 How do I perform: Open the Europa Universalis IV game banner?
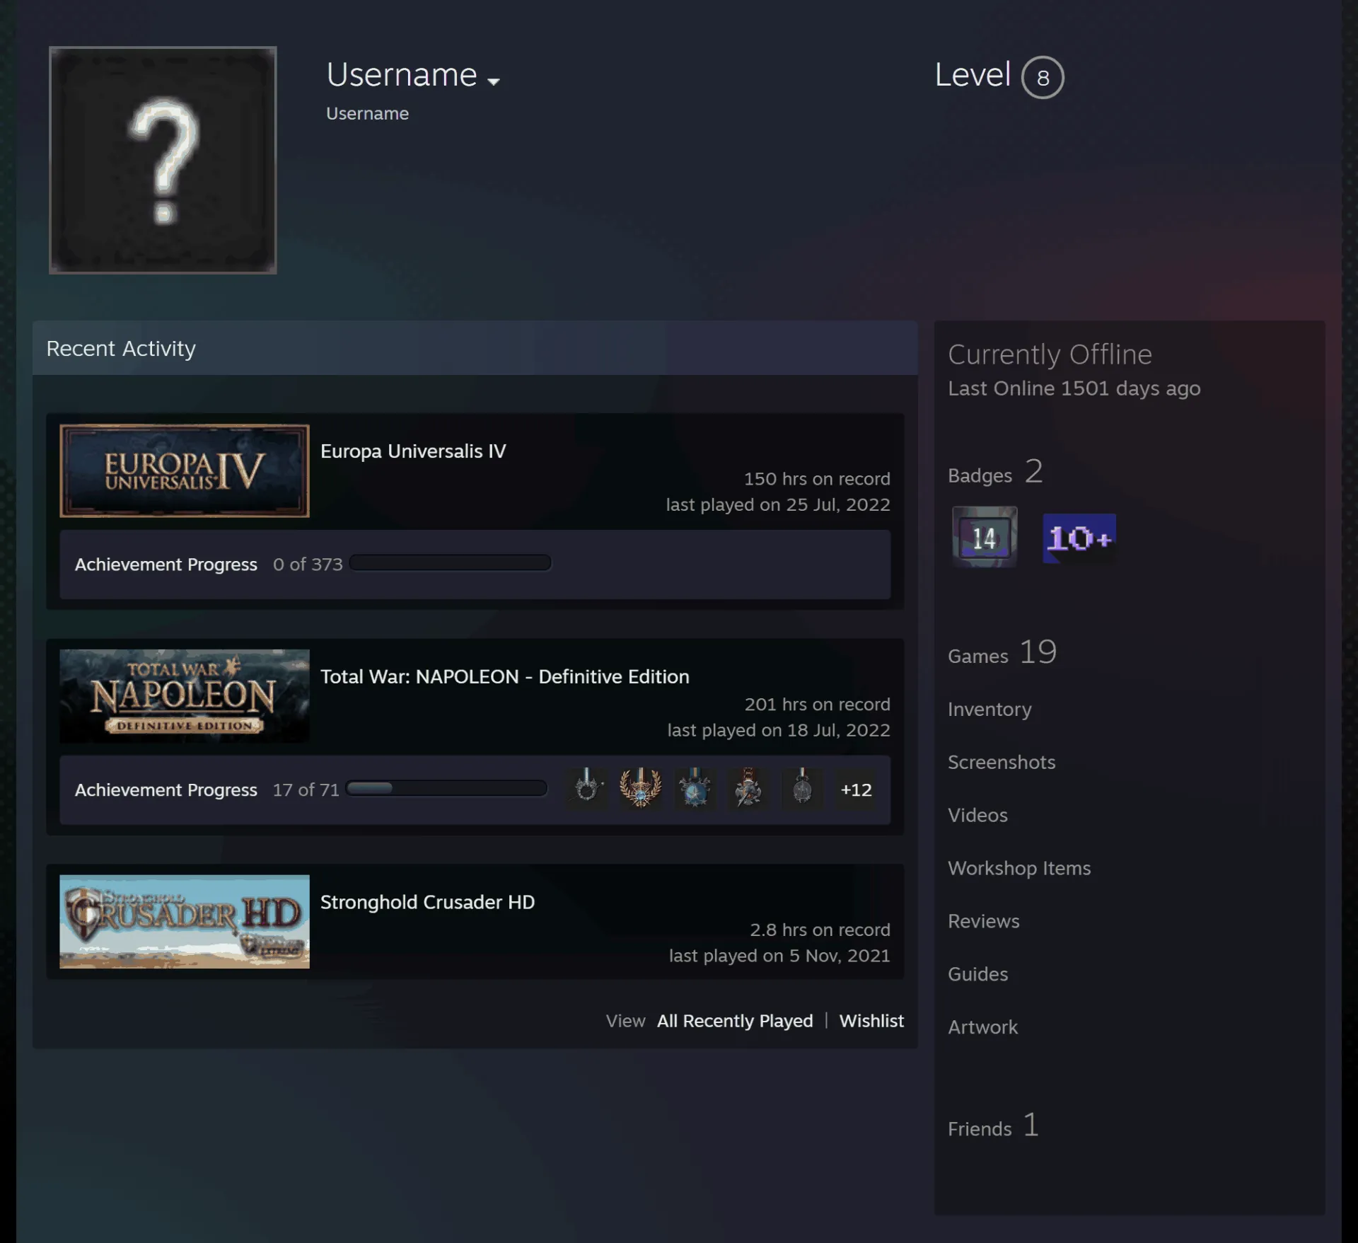click(185, 470)
